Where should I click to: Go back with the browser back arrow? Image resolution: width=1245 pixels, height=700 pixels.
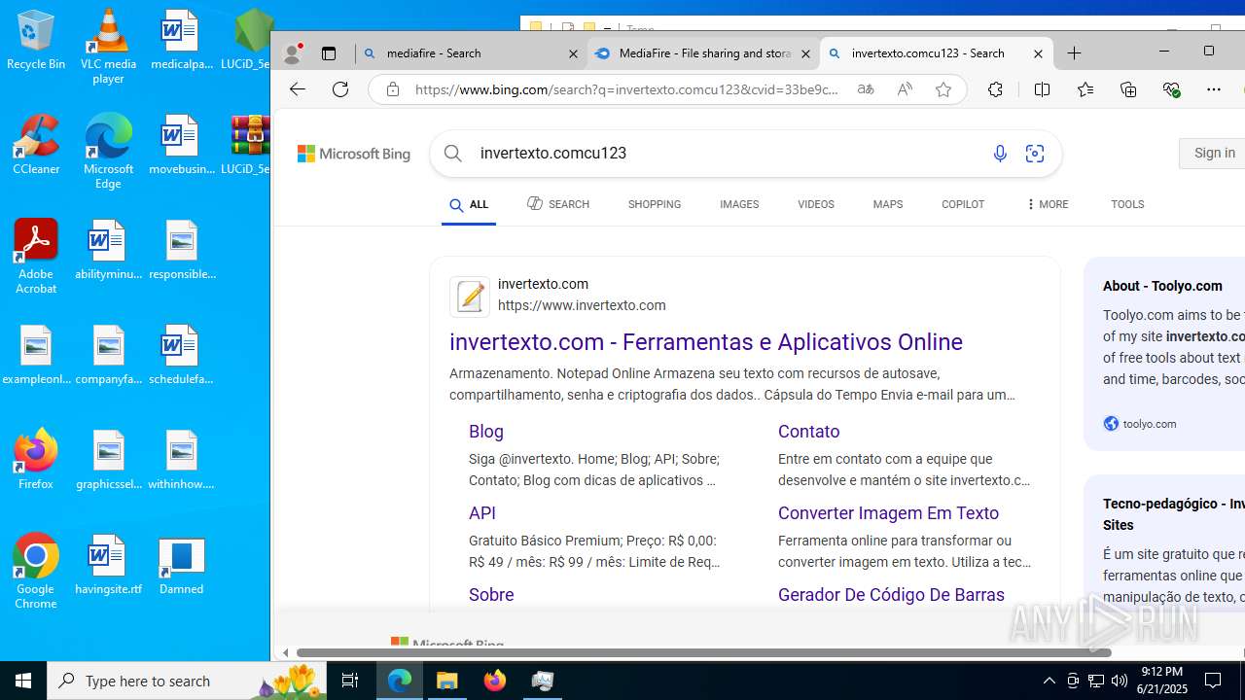298,89
